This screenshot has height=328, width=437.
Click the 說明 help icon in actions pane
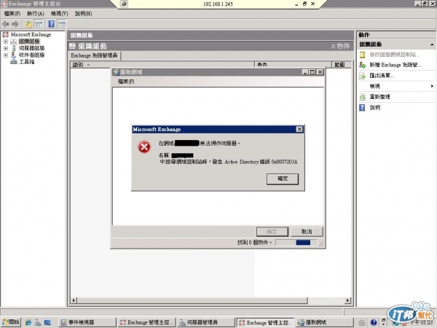pos(362,108)
